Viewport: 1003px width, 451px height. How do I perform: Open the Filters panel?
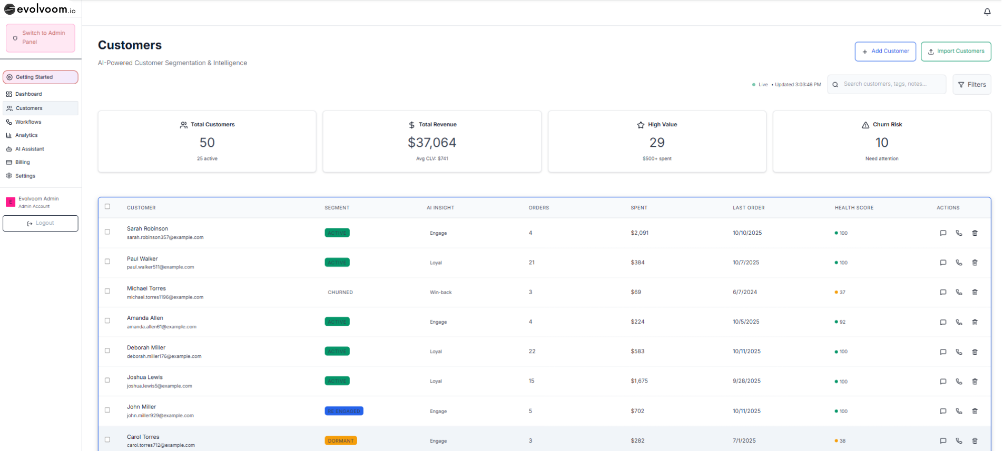[971, 84]
